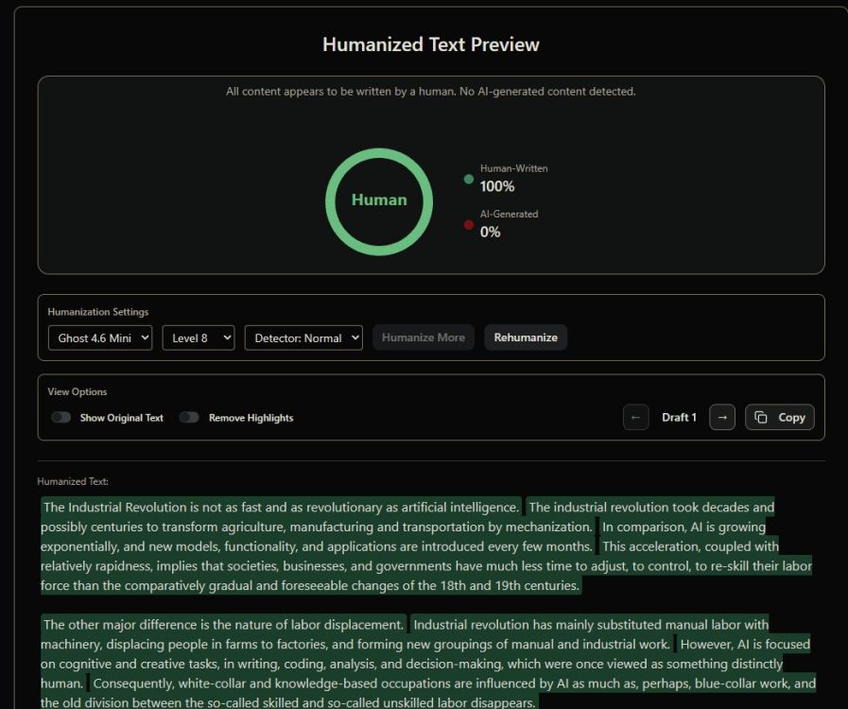The height and width of the screenshot is (709, 848).
Task: Click the Humanize More button
Action: (423, 337)
